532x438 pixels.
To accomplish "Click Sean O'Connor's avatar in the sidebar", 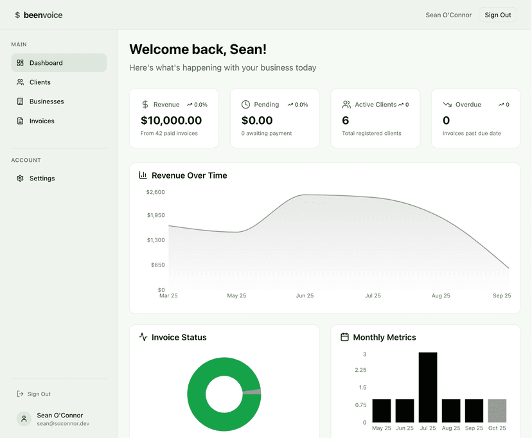I will click(x=24, y=418).
